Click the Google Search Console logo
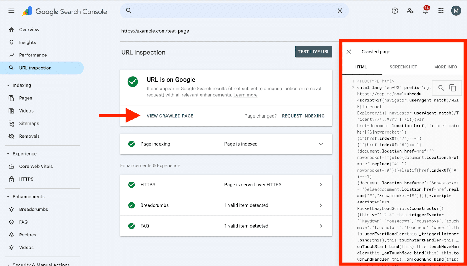 coord(64,11)
